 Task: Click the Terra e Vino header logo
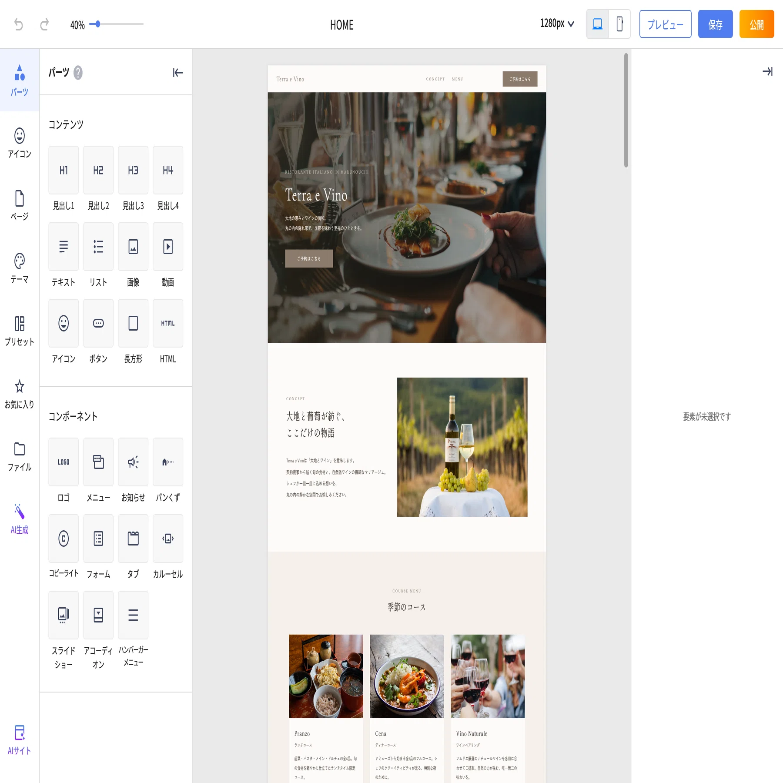pos(290,79)
